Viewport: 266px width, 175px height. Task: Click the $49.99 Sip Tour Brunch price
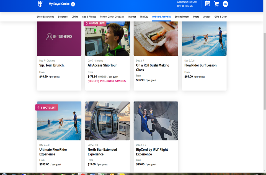tap(43, 77)
